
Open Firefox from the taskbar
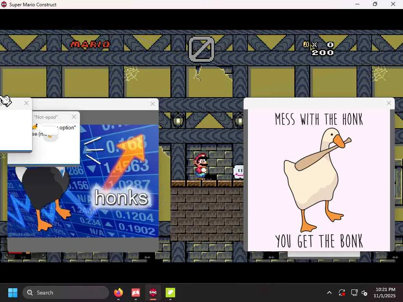(x=118, y=293)
